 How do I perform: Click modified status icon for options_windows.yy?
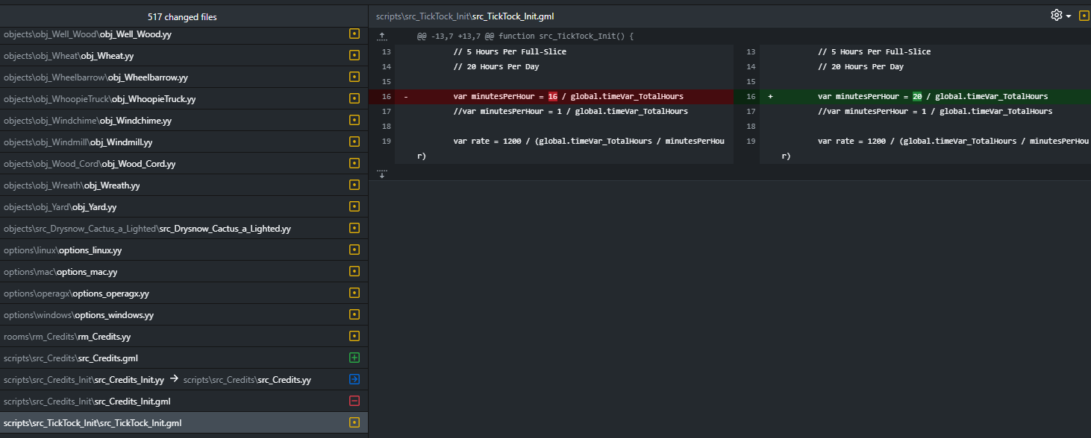point(354,315)
